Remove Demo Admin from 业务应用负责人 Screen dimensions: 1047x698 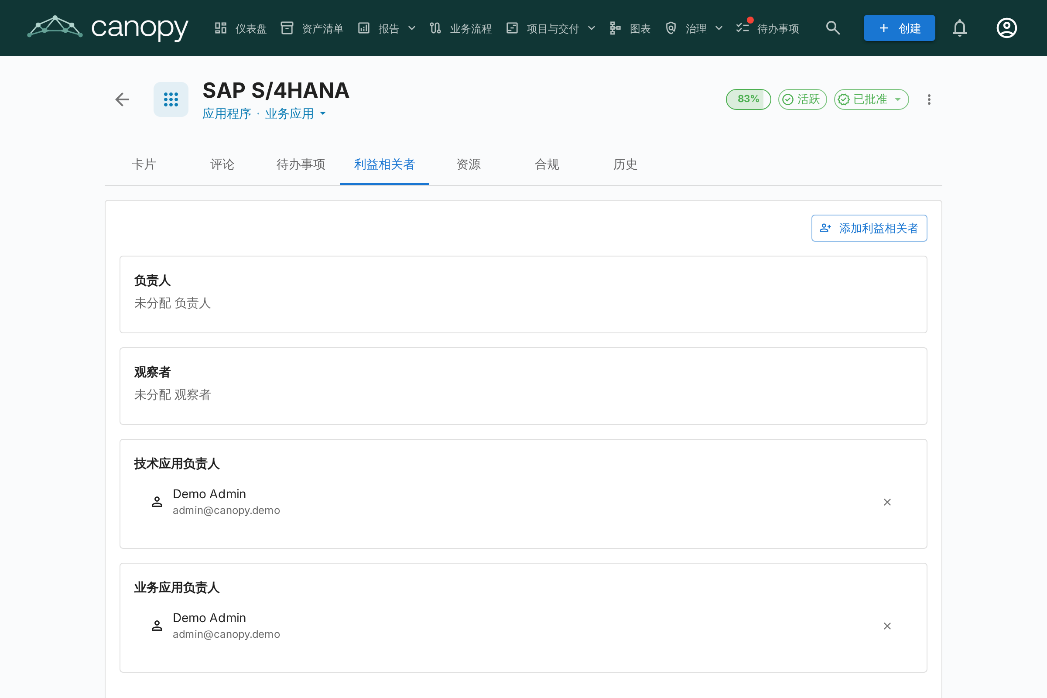(887, 626)
